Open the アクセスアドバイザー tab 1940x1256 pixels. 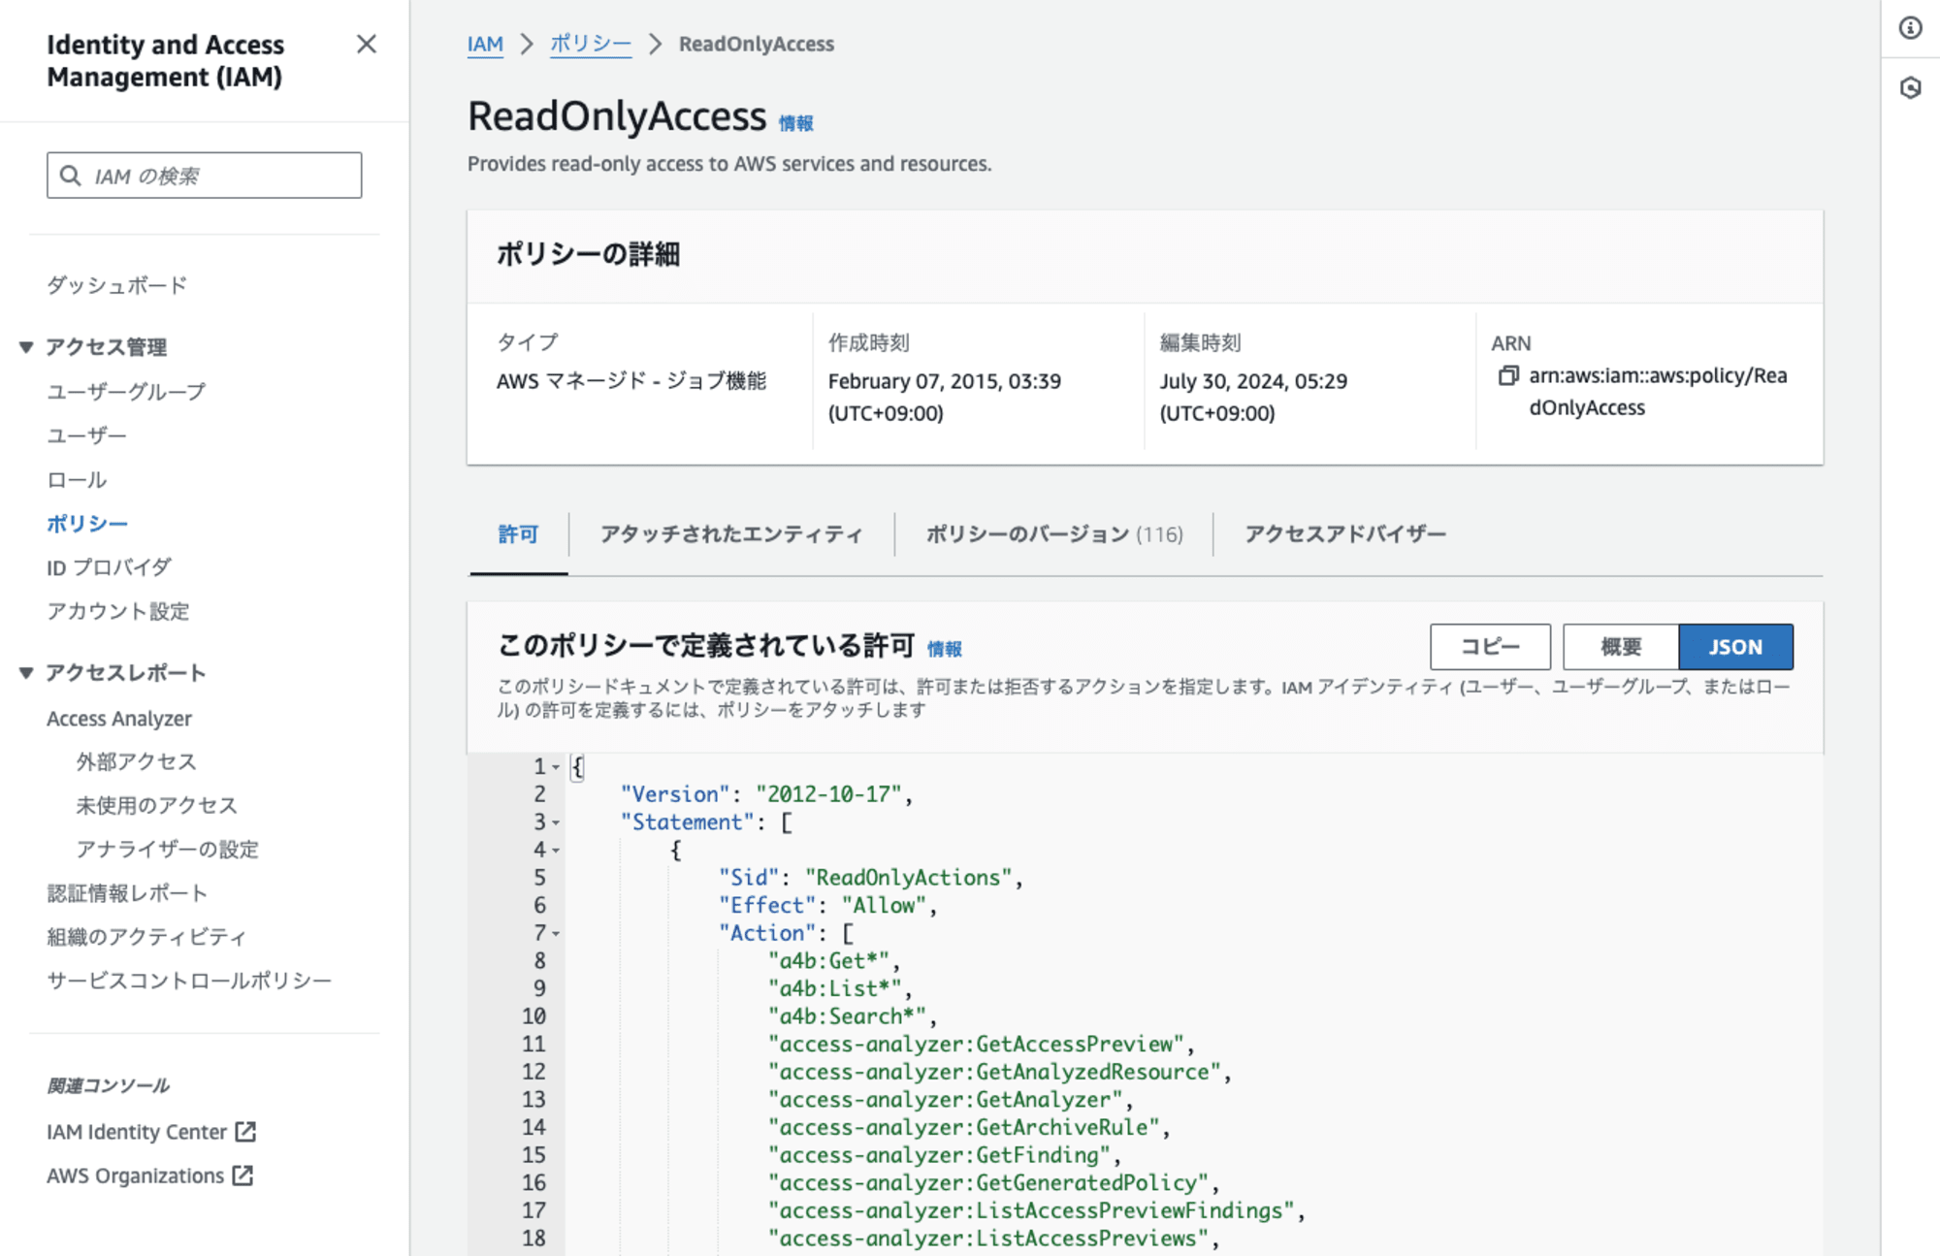pos(1344,534)
